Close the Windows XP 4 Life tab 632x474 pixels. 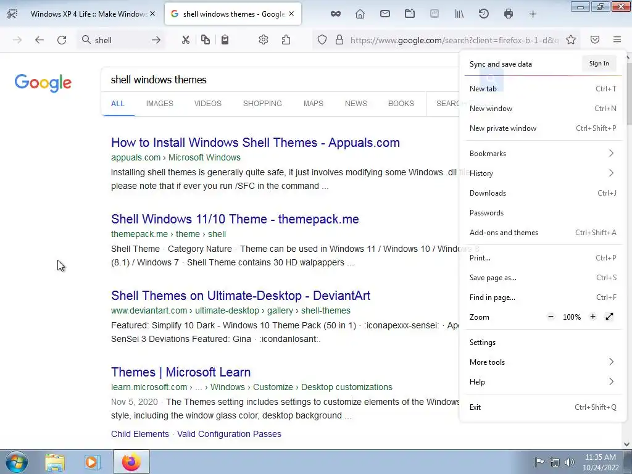[152, 14]
